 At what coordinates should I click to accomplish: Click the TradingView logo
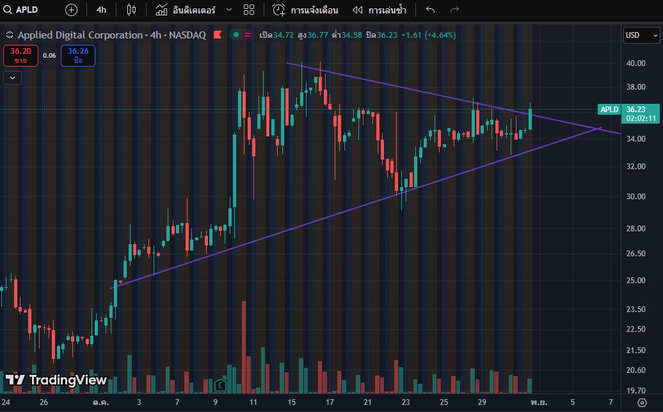(x=56, y=380)
